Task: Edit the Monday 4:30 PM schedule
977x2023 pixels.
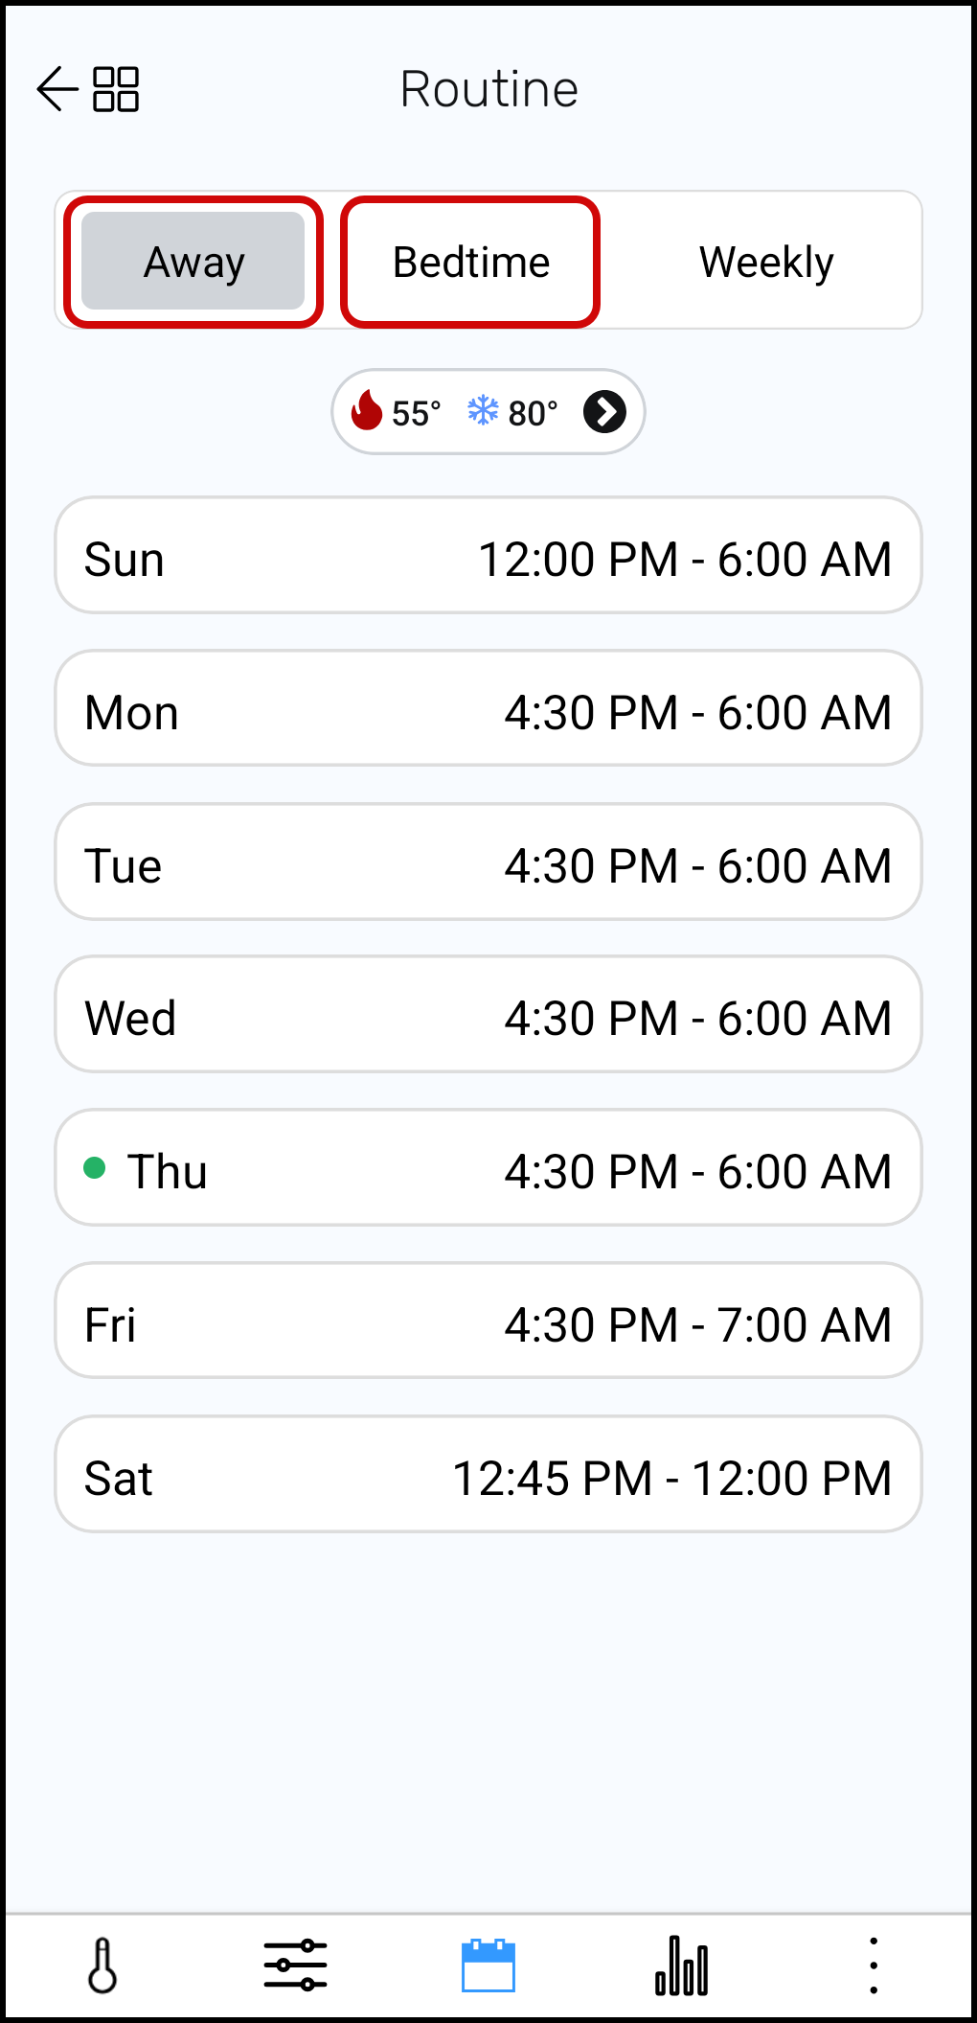Action: (x=488, y=709)
